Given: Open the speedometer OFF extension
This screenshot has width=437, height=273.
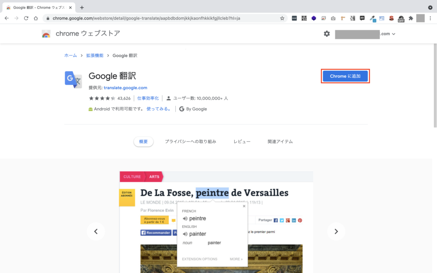Looking at the screenshot, I should pyautogui.click(x=401, y=19).
